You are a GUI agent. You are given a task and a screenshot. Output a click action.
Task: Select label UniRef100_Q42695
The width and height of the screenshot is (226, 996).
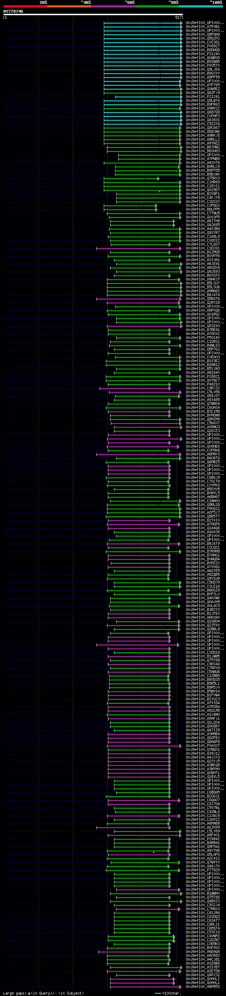click(x=202, y=225)
